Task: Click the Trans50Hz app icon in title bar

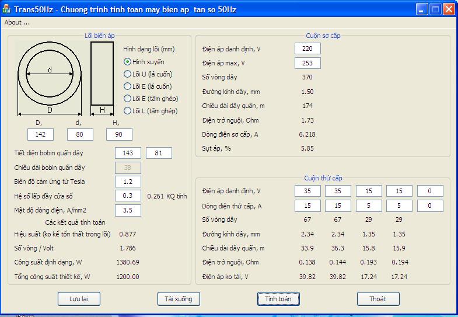Action: coord(7,9)
